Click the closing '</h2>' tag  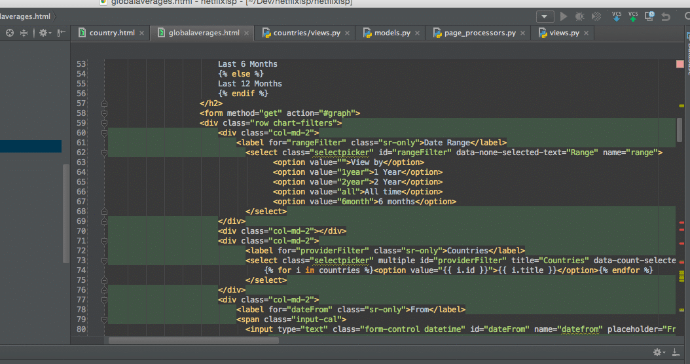click(x=211, y=103)
